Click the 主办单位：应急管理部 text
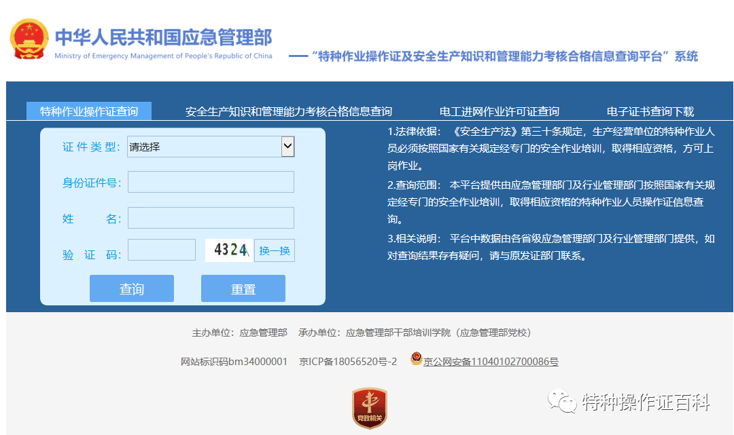This screenshot has width=734, height=435. pos(240,333)
